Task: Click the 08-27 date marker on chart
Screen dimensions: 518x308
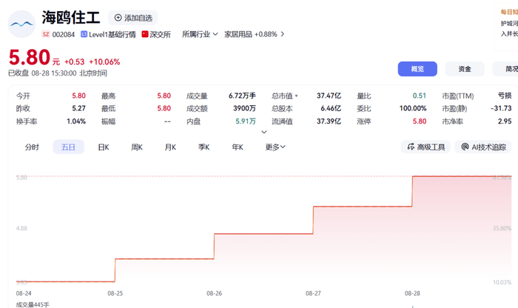Action: click(313, 293)
